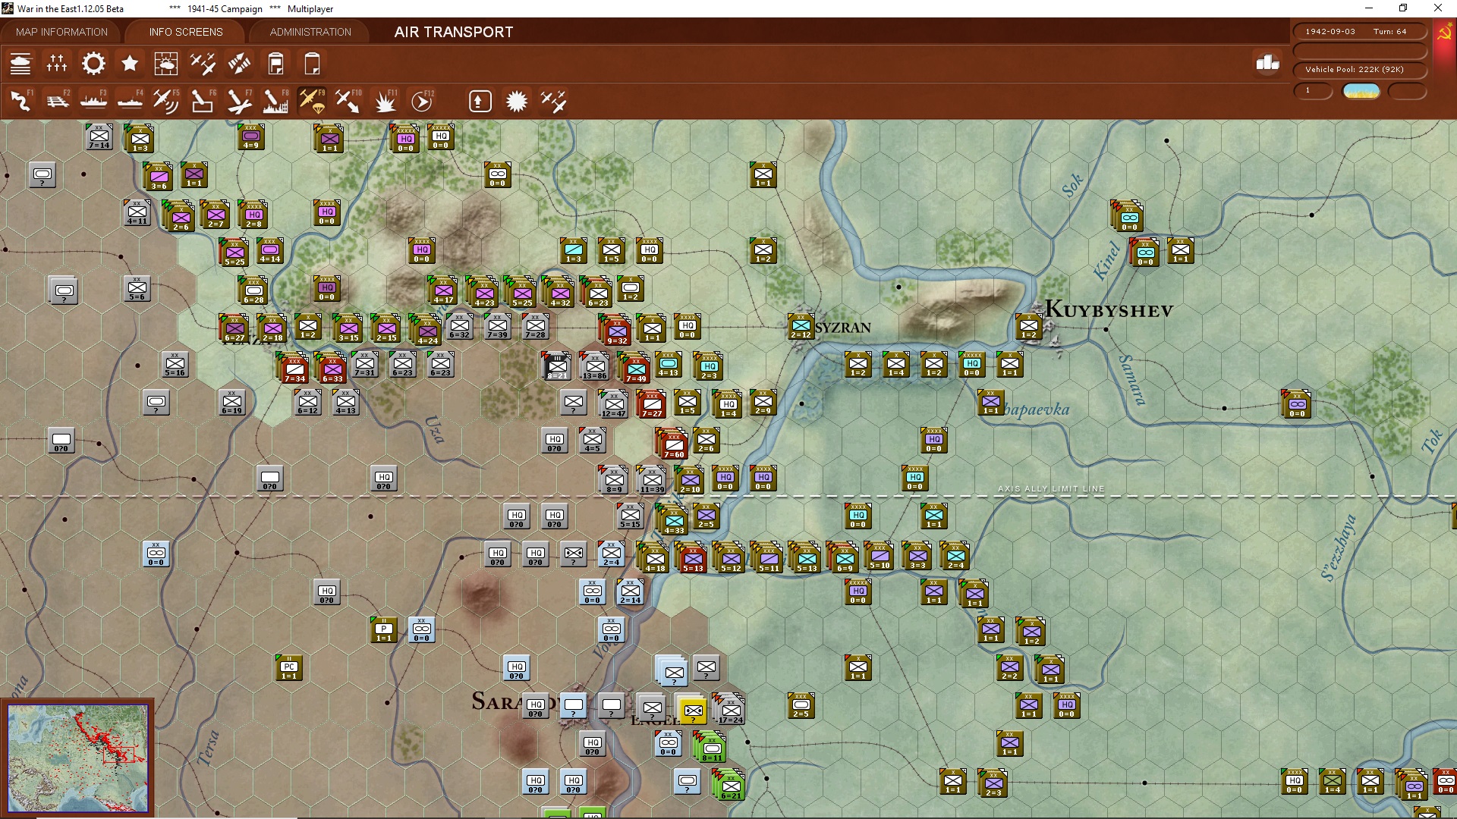Select Air recon mode F5

[166, 101]
